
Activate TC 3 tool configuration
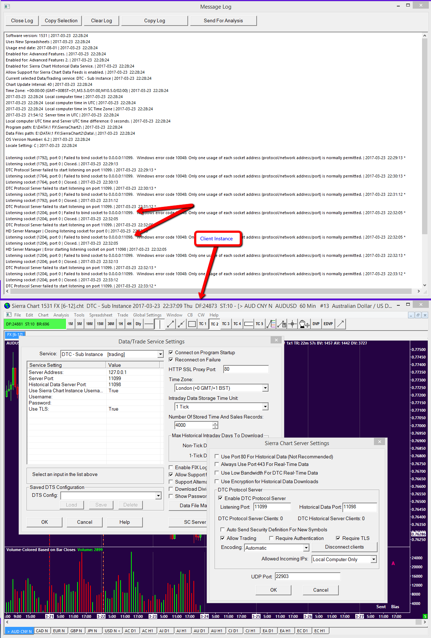pos(226,324)
